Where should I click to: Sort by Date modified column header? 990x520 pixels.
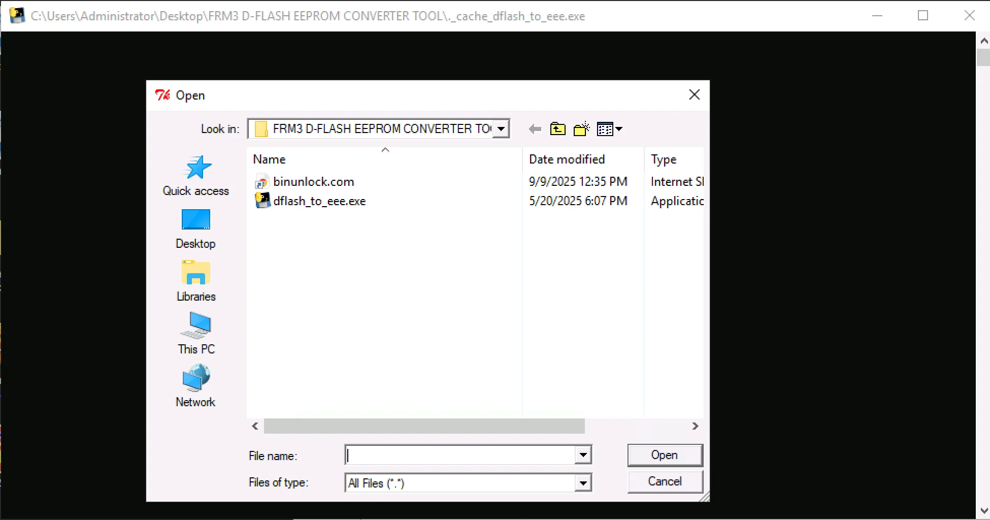[567, 159]
